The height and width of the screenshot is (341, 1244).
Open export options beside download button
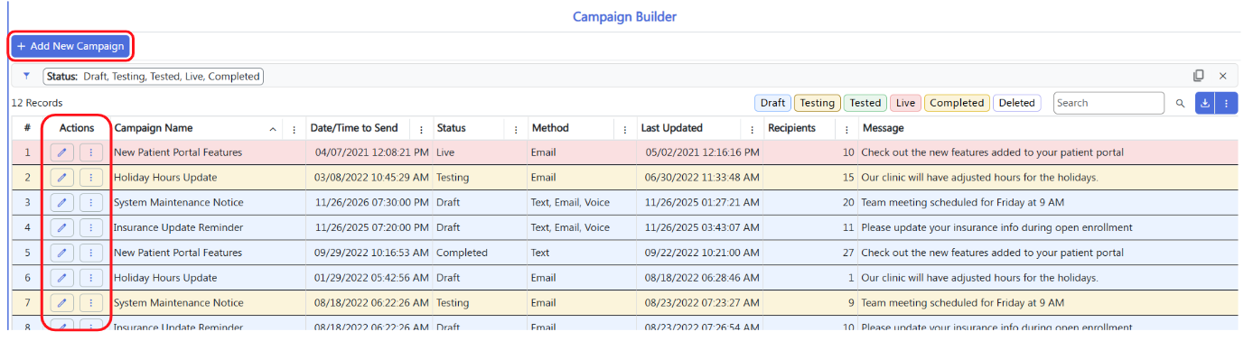coord(1226,103)
